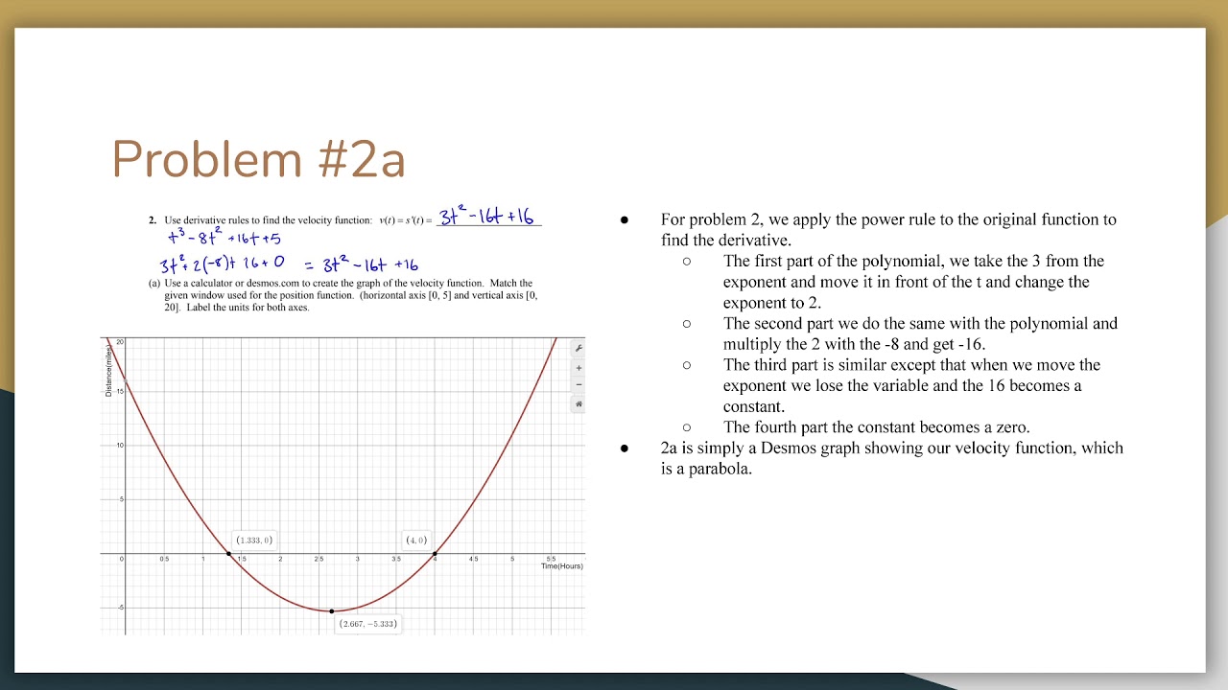Click handwritten 't³ − 8t² + 16t + 5'
This screenshot has height=690, width=1228.
224,238
